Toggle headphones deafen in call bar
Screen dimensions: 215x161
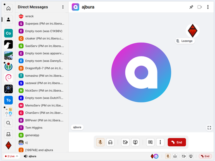pos(110,142)
